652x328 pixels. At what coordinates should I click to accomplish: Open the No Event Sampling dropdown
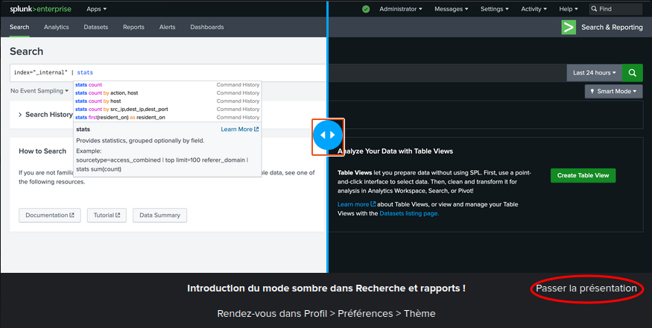point(39,91)
